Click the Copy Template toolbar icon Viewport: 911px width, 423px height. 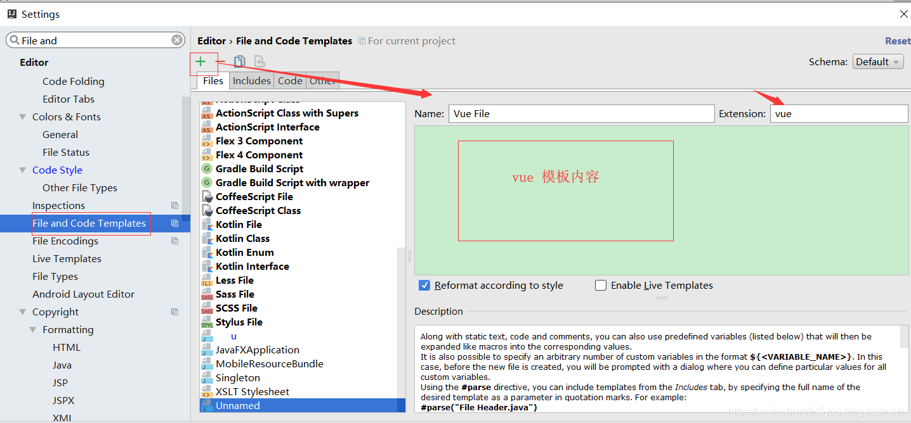pos(239,61)
